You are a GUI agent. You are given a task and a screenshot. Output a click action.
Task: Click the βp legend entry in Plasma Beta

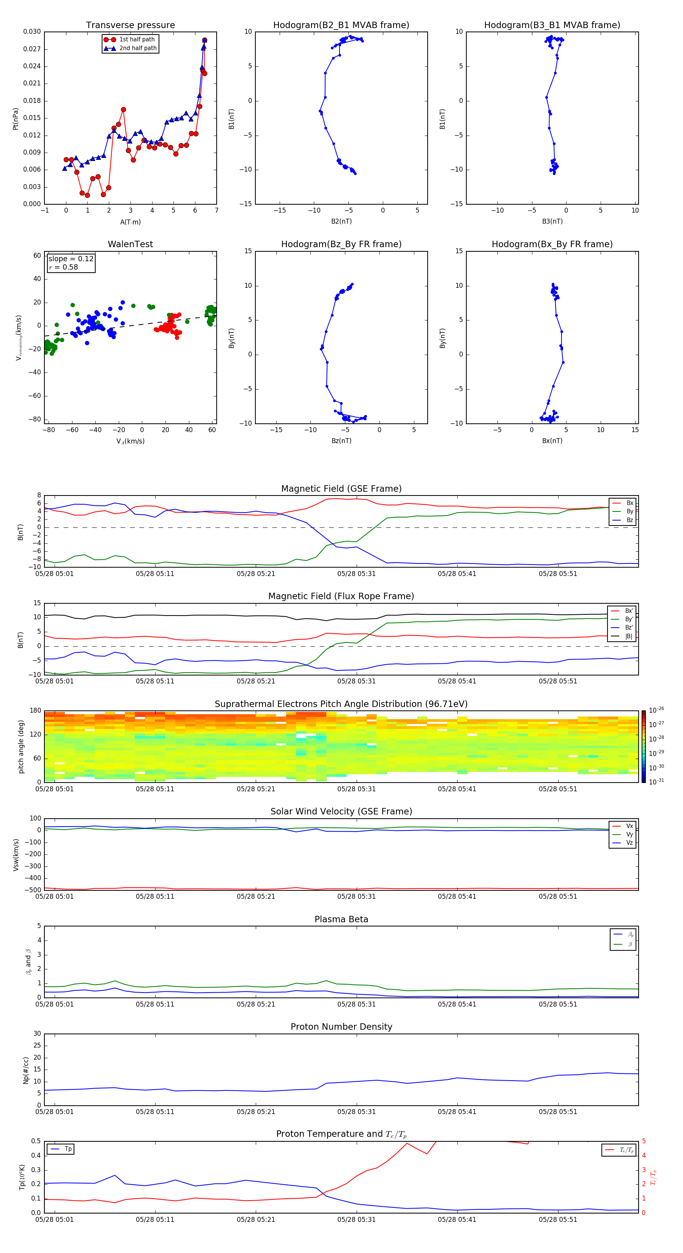(623, 934)
